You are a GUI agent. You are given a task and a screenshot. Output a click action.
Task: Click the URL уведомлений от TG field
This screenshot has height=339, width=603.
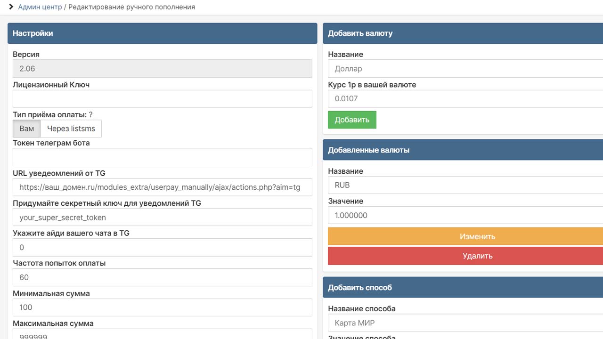(x=162, y=187)
